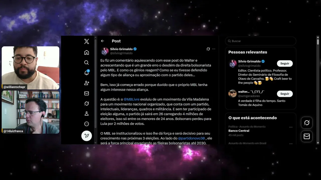
Task: Open the post's three-dot options menu
Action: (214, 49)
